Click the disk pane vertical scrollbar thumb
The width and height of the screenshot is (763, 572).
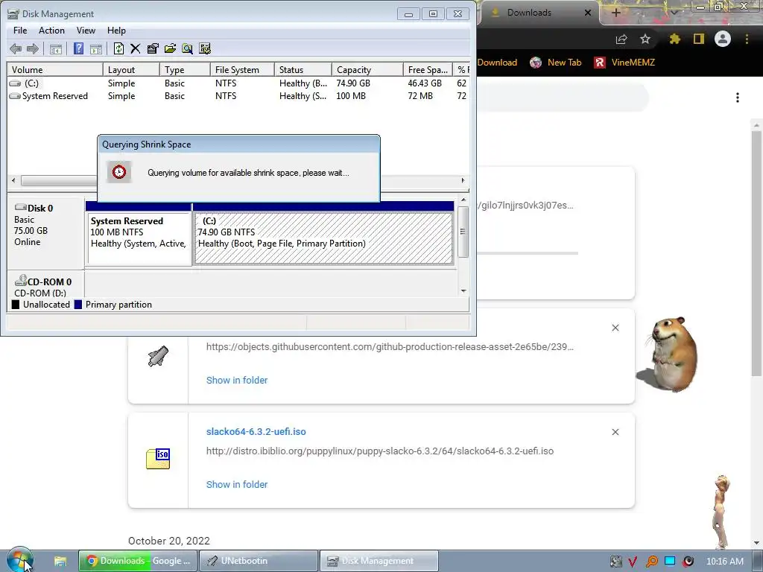pyautogui.click(x=463, y=232)
